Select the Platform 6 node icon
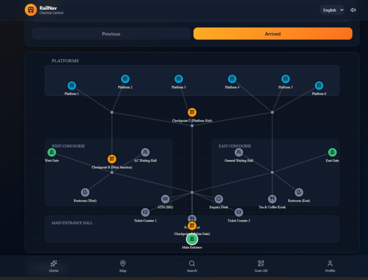Screen dimensions: 368x280 pyautogui.click(x=319, y=86)
